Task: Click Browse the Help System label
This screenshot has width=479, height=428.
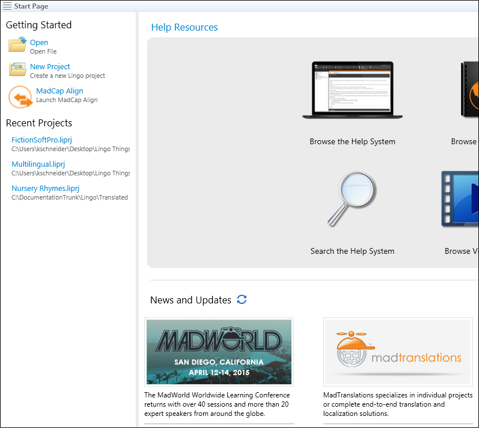Action: (x=353, y=141)
